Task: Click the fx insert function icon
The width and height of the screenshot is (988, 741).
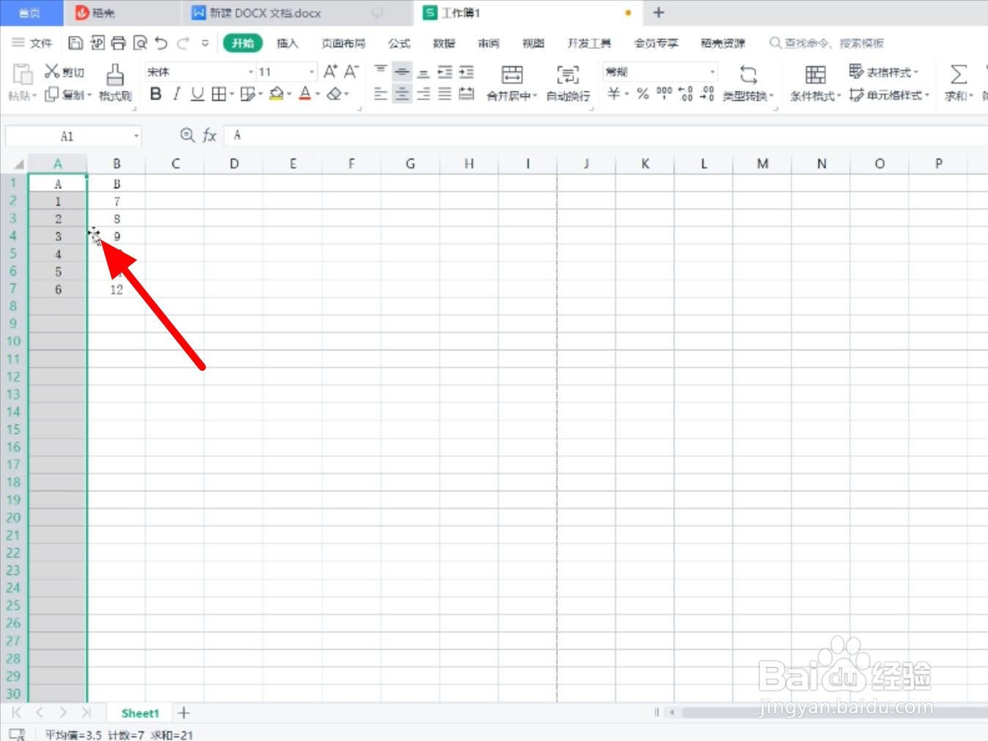Action: (x=210, y=135)
